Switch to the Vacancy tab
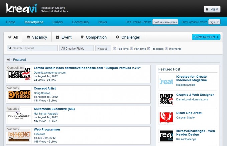 37,37
